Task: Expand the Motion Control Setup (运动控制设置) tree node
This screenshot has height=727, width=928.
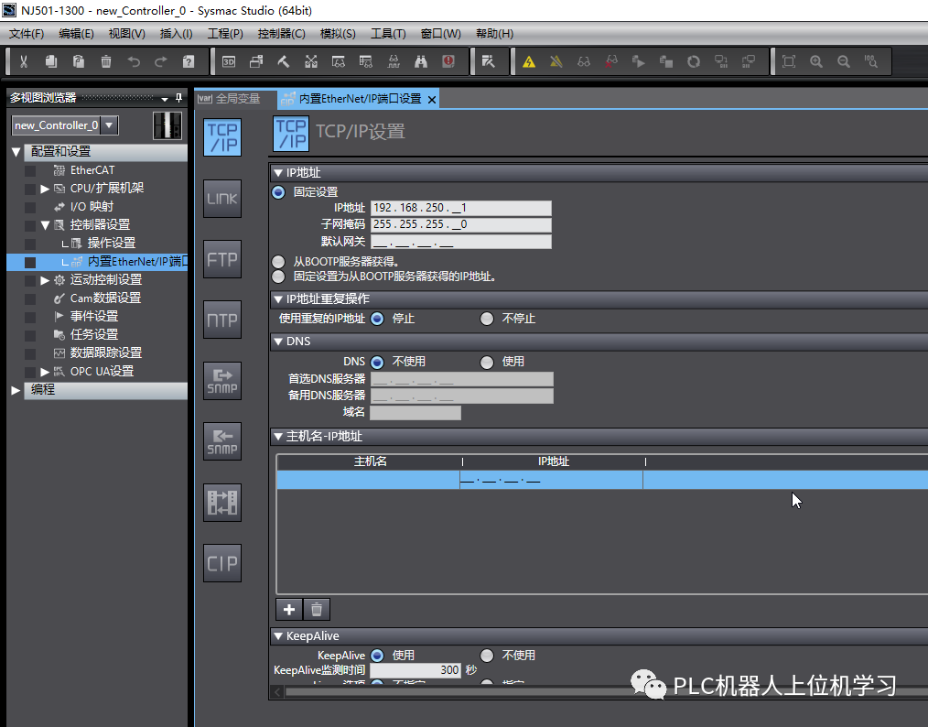Action: pyautogui.click(x=45, y=280)
